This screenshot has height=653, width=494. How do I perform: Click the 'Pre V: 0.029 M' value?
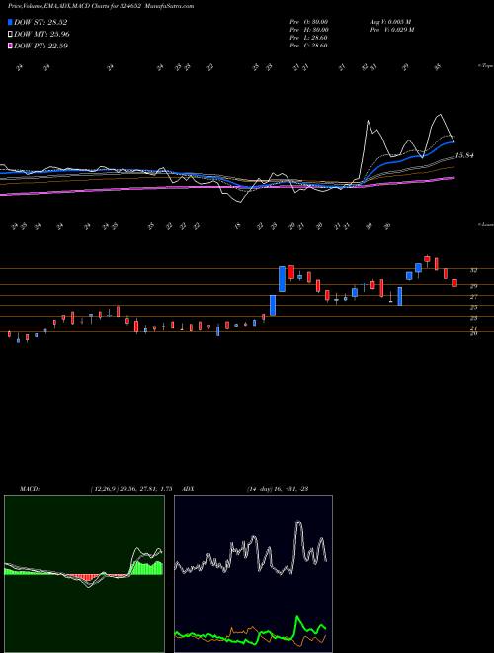pyautogui.click(x=391, y=30)
